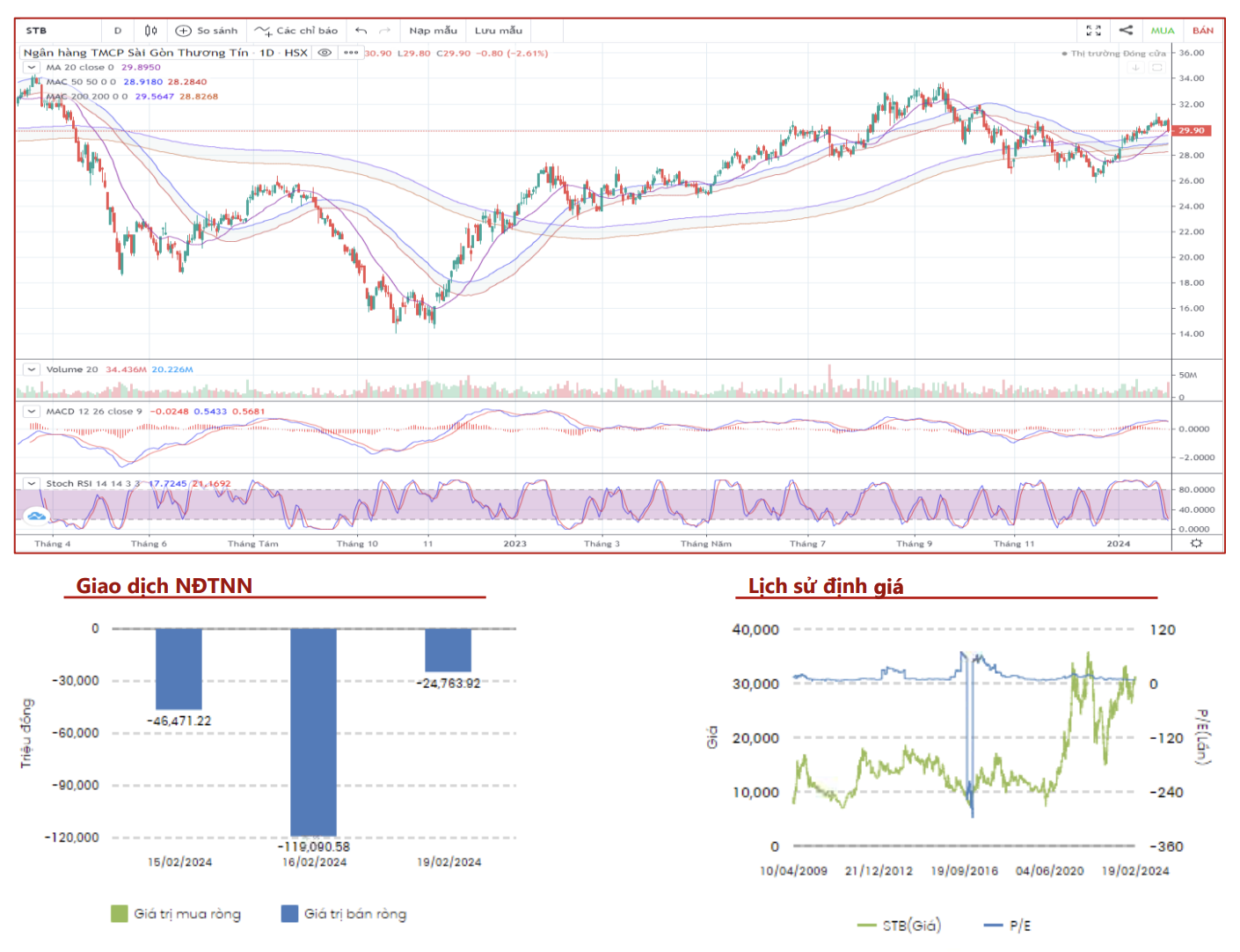Click the -119,090.58 bar for 16/02/2024
Viewport: 1240px width, 952px height.
tap(313, 732)
